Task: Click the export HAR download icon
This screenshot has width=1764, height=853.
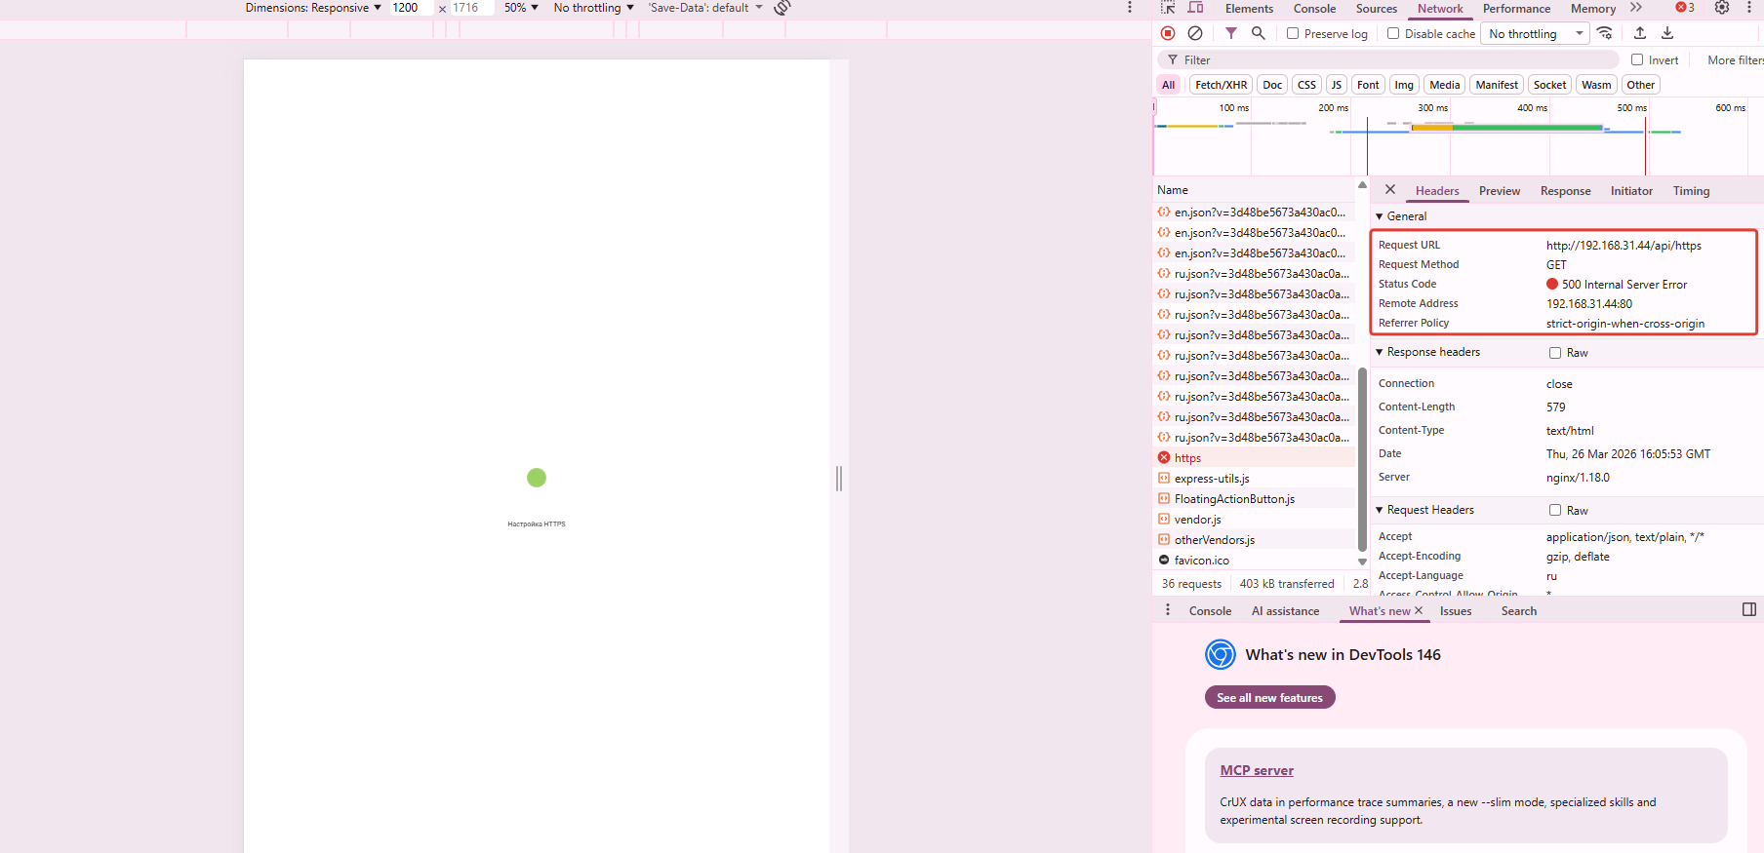Action: [x=1667, y=33]
